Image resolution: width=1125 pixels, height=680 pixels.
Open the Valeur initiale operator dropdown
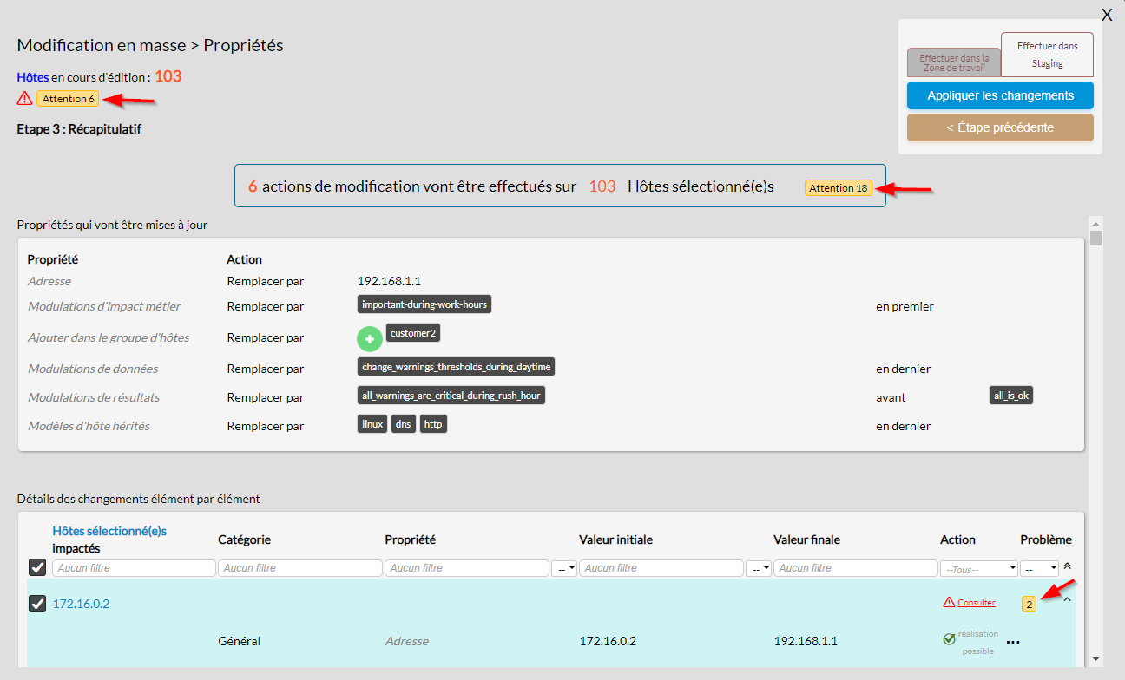pyautogui.click(x=564, y=569)
